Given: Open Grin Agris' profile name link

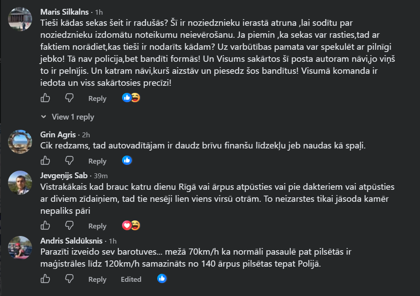Looking at the screenshot, I should point(58,135).
